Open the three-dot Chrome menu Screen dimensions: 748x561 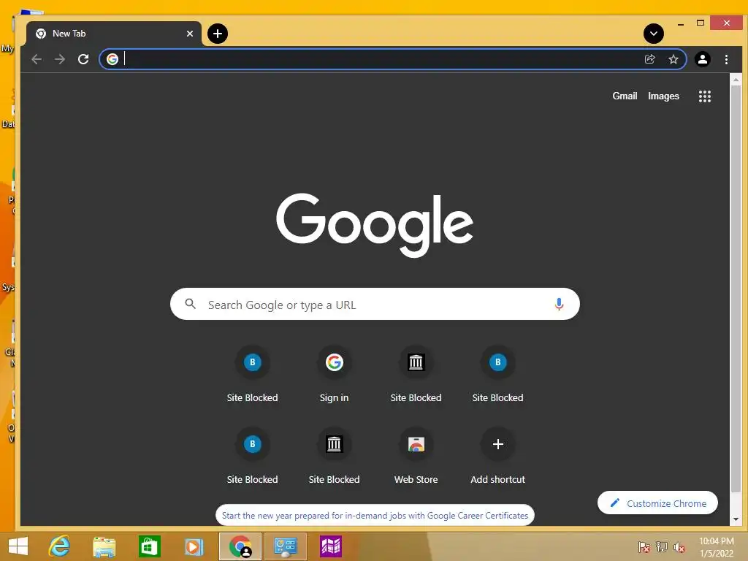click(x=726, y=59)
